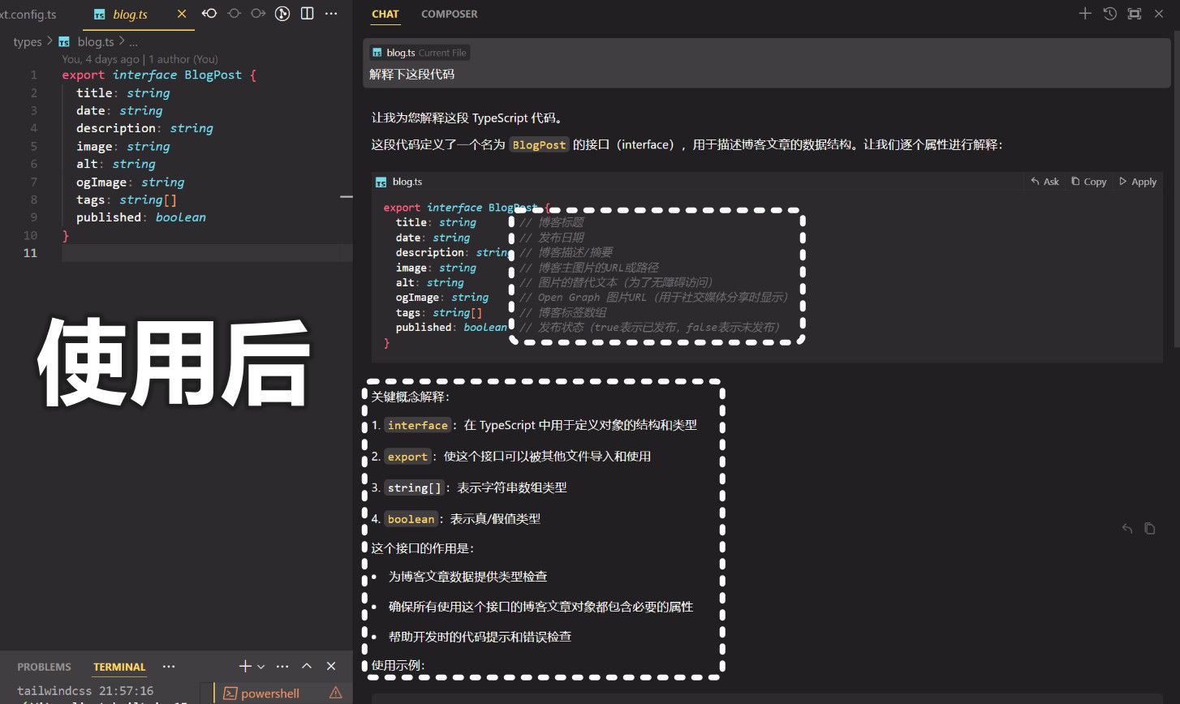The width and height of the screenshot is (1180, 704).
Task: Click line number 10 in the gutter
Action: pyautogui.click(x=31, y=235)
